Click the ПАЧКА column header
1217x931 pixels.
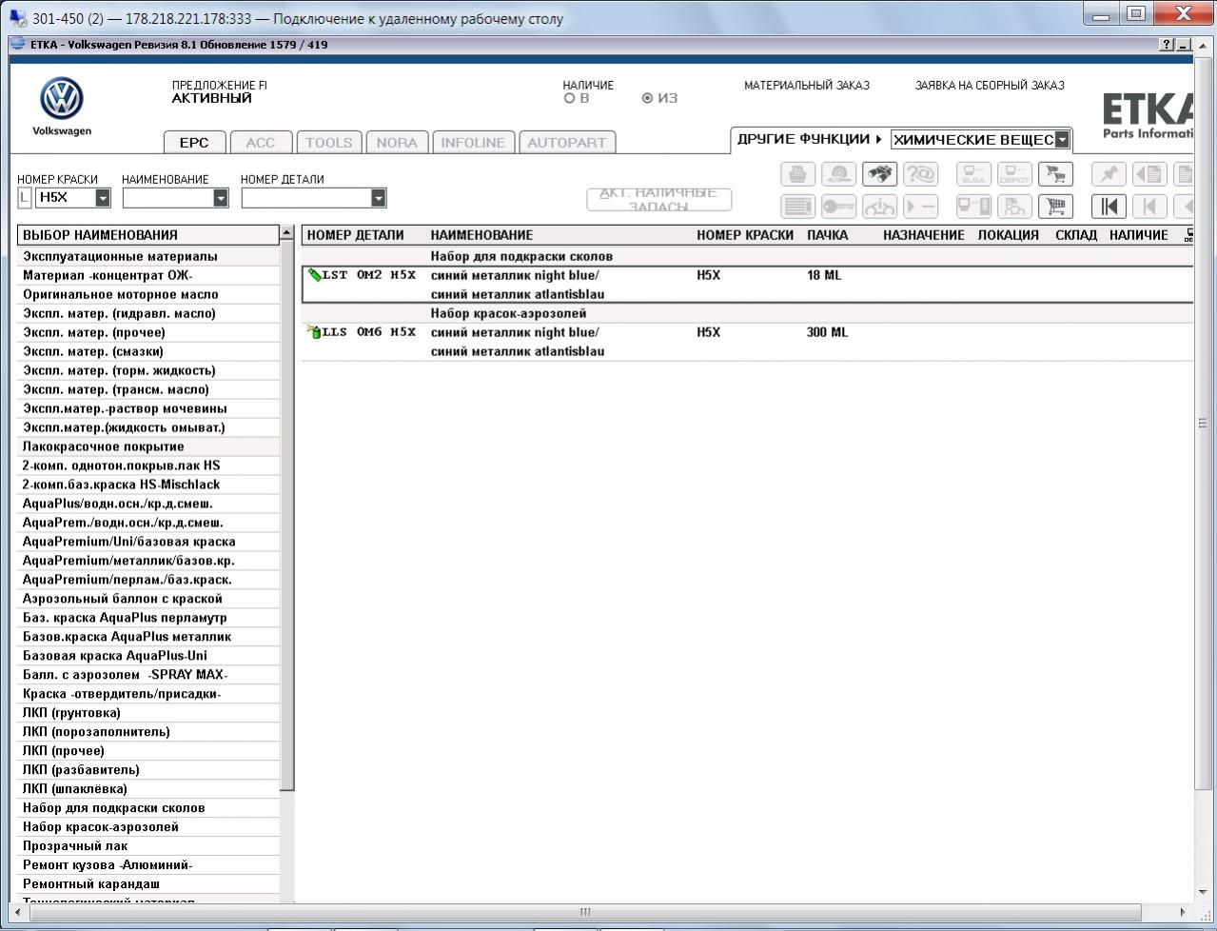(827, 235)
